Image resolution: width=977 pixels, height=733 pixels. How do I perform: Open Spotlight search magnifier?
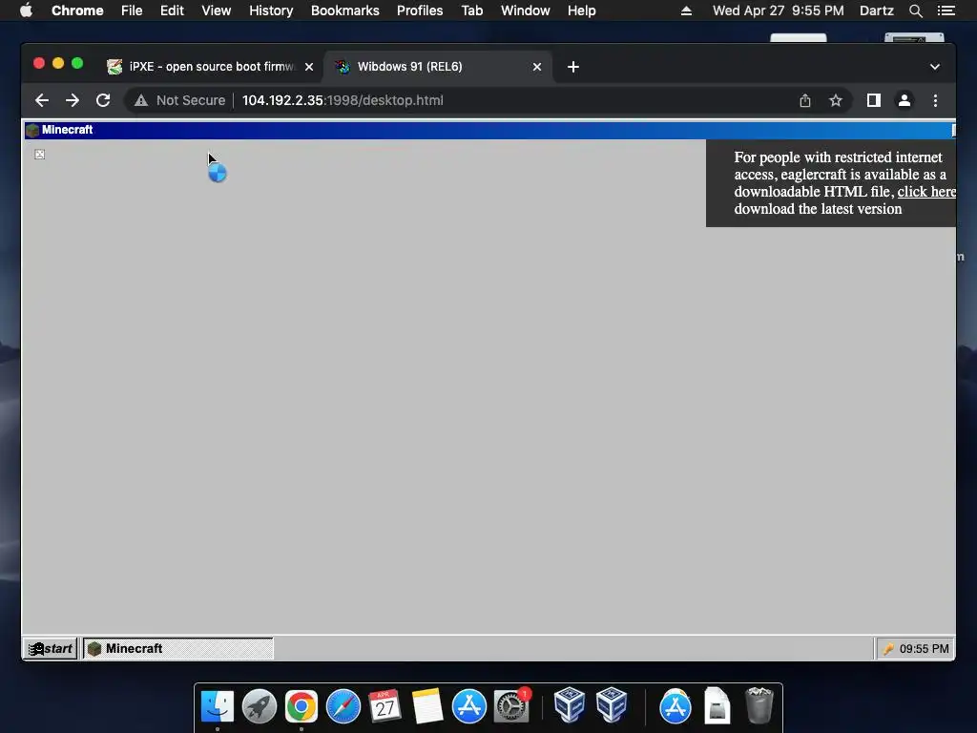pyautogui.click(x=915, y=10)
